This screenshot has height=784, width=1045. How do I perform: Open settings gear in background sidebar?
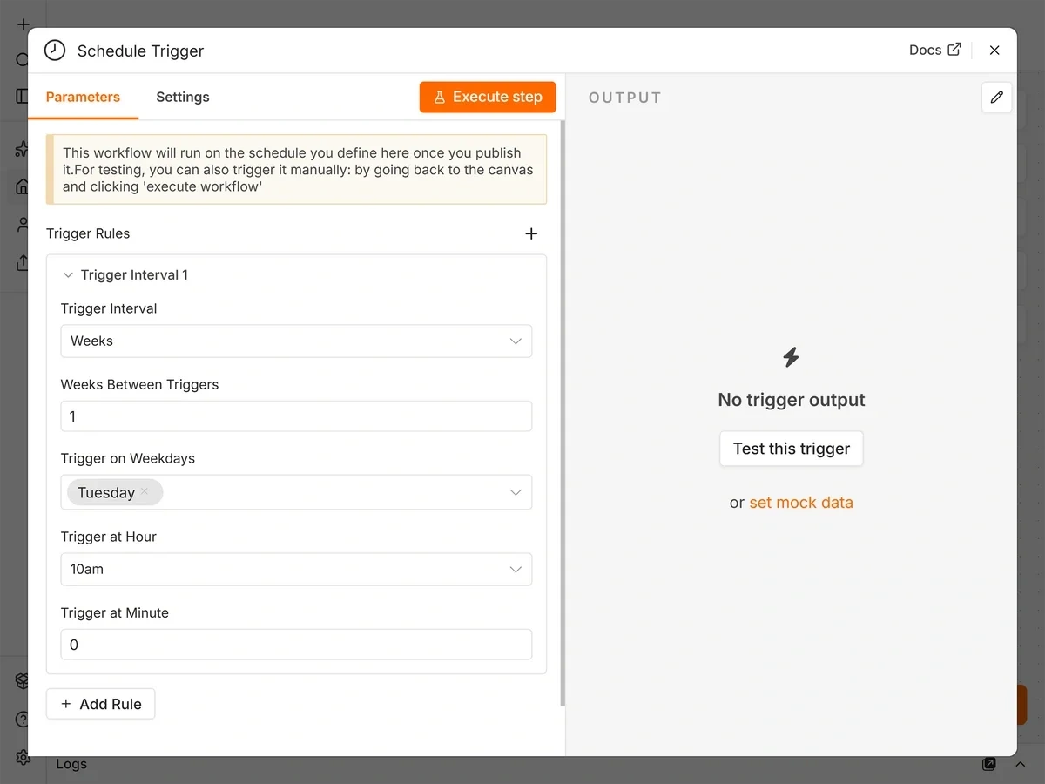(22, 757)
